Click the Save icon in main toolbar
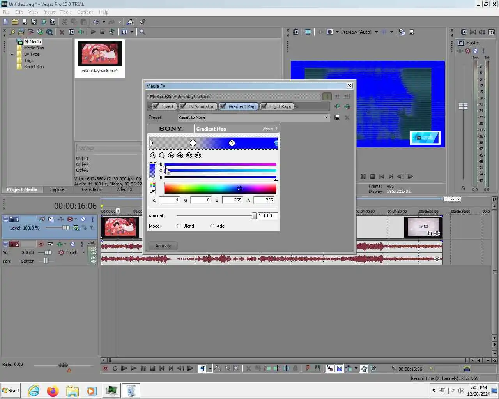 24,22
